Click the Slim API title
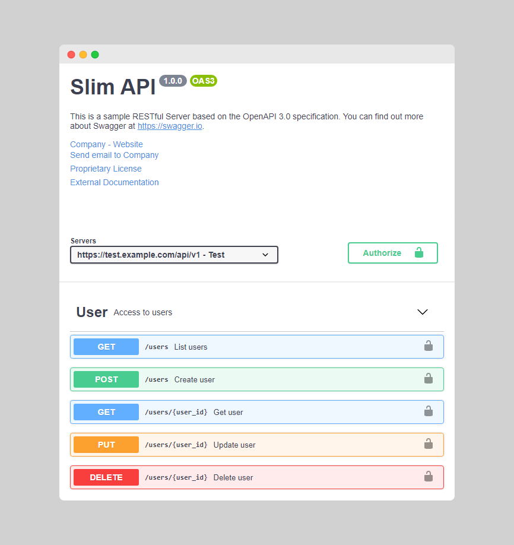The width and height of the screenshot is (514, 545). coord(113,87)
